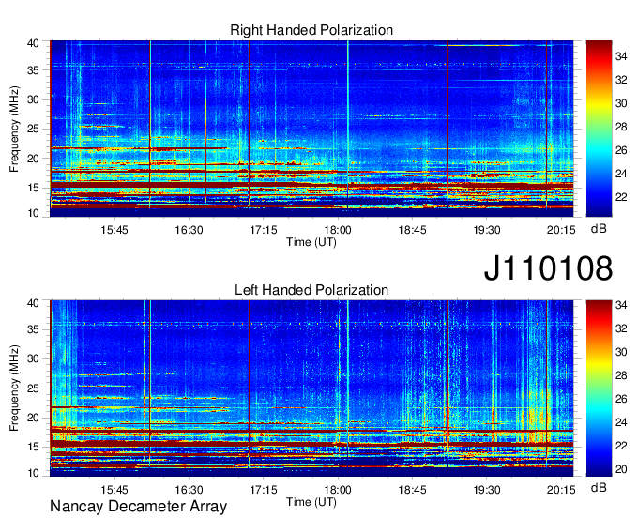Click the 19:30 tick of Left Handed plot
The image size is (638, 518).
pos(487,490)
